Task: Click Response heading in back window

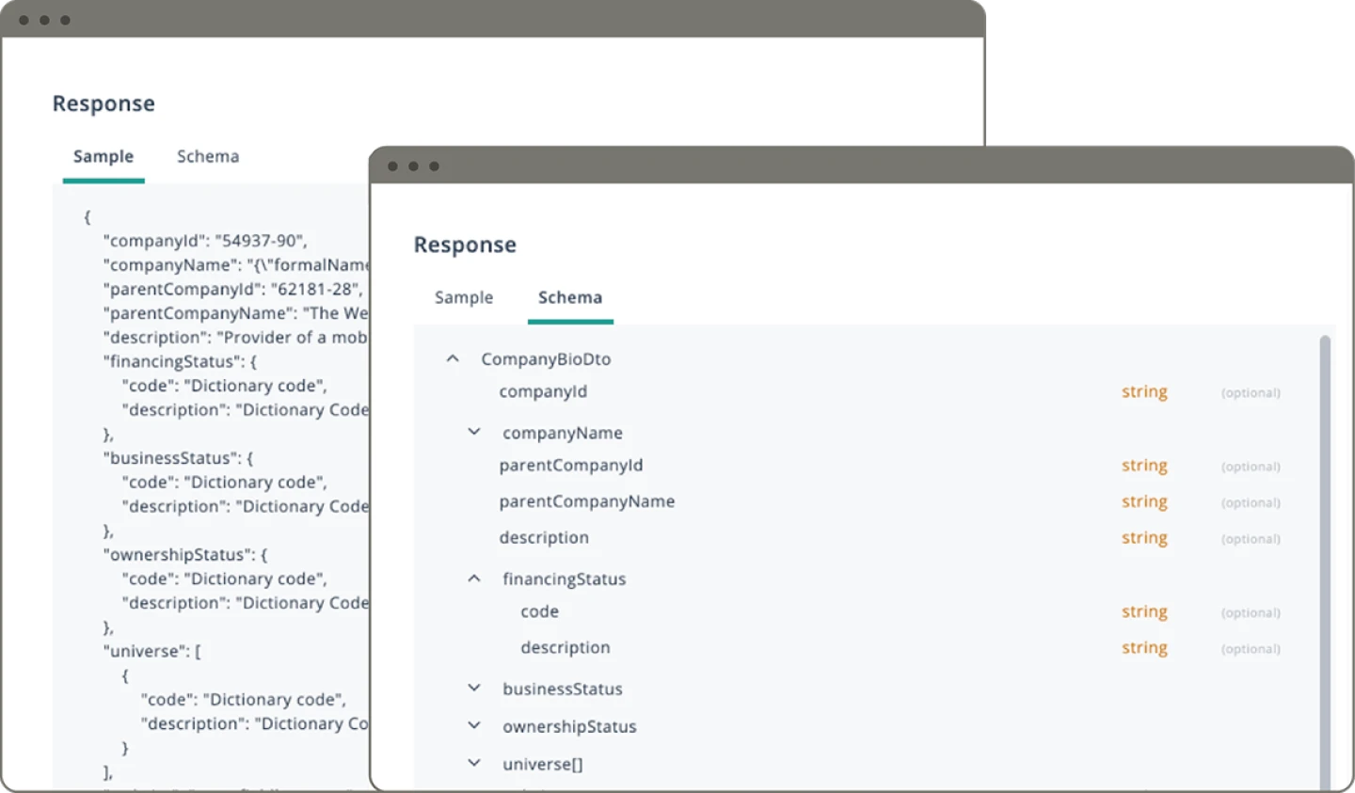Action: pos(104,103)
